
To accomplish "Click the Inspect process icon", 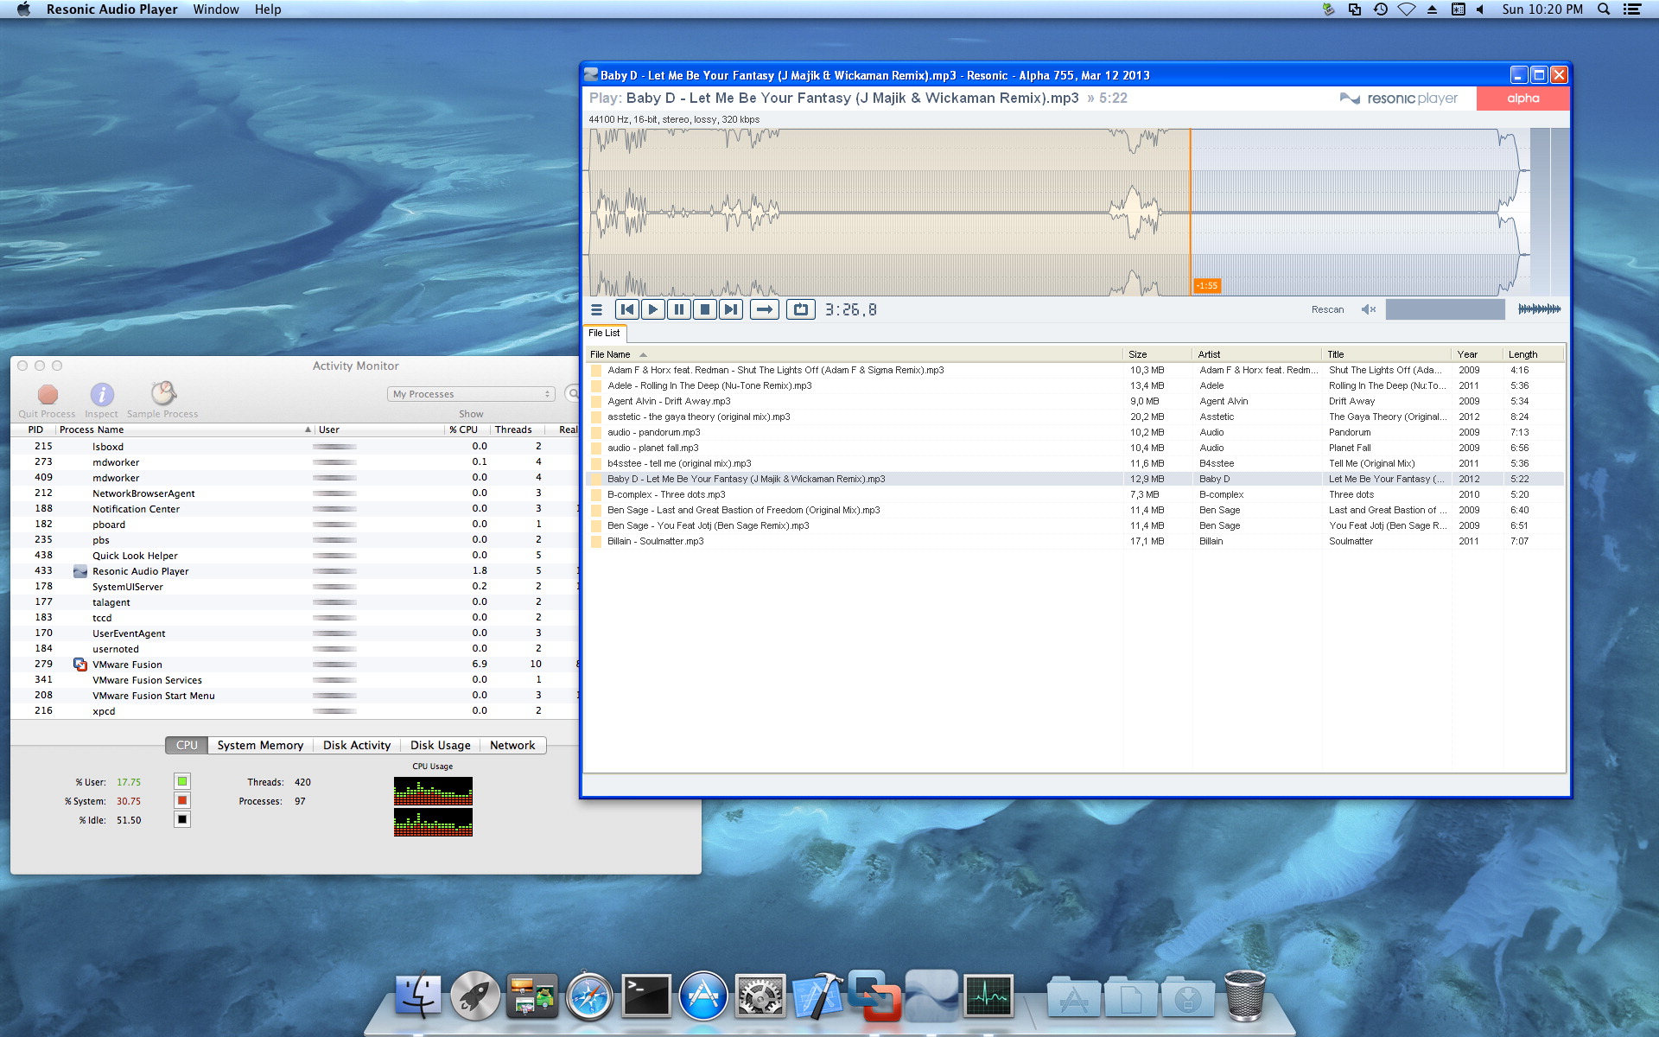I will [x=102, y=395].
